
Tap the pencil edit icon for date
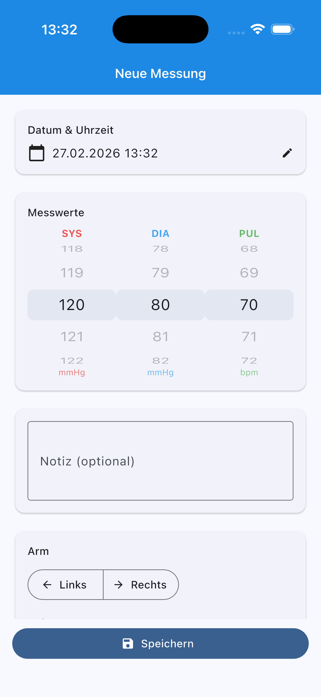(x=287, y=153)
